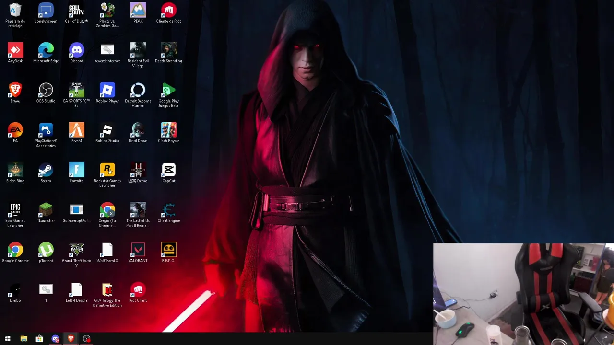Select the EA SPORTS FC 25 icon

(76, 90)
